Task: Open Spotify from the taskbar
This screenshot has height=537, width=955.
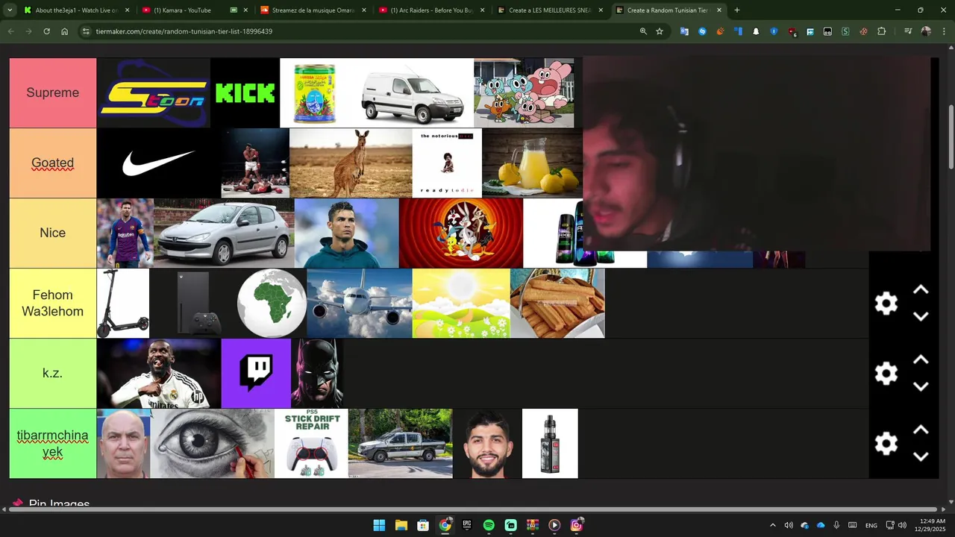Action: coord(489,525)
